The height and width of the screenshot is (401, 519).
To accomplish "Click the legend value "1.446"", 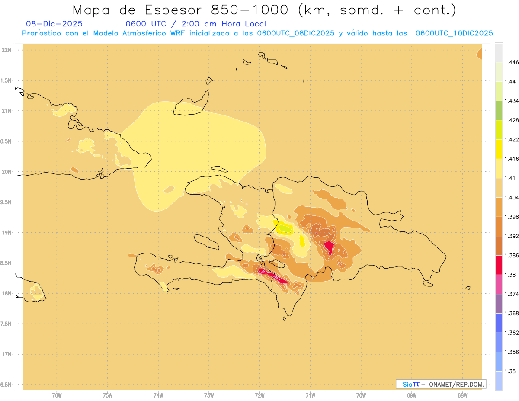I will pyautogui.click(x=512, y=62).
